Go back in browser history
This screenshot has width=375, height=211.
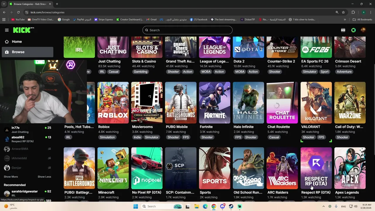coord(4,12)
